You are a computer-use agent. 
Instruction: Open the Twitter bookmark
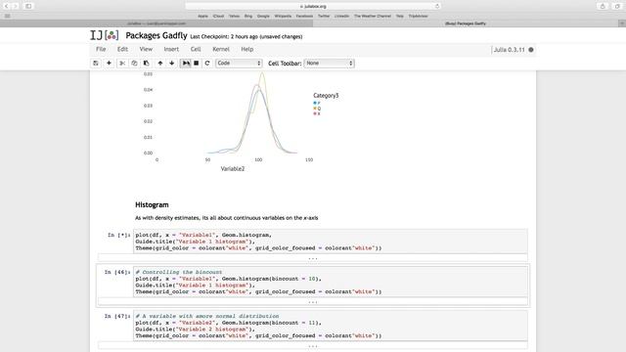(324, 16)
